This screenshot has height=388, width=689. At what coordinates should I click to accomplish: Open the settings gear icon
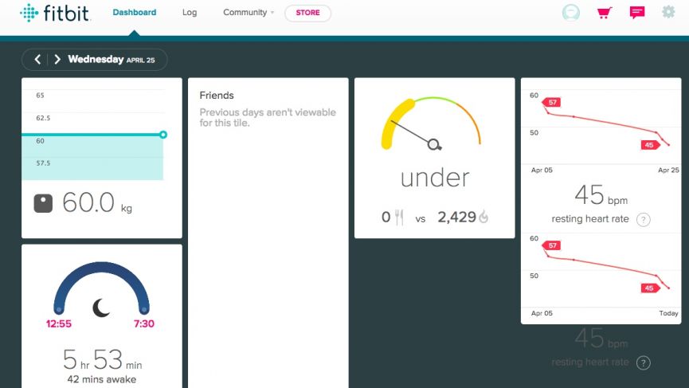tap(668, 13)
